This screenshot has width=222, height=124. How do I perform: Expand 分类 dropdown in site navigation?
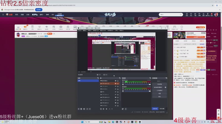pyautogui.click(x=28, y=15)
